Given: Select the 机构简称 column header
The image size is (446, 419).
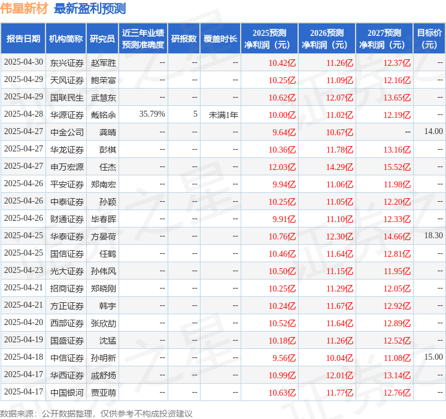Looking at the screenshot, I should [66, 39].
